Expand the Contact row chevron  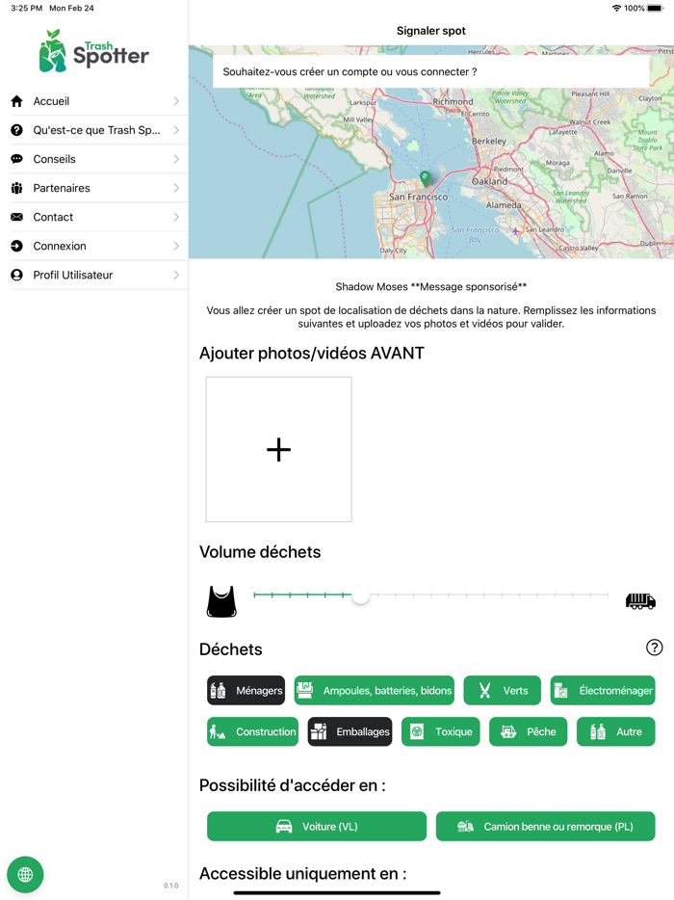176,217
